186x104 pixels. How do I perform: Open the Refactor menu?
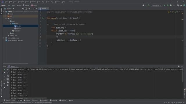point(33,2)
